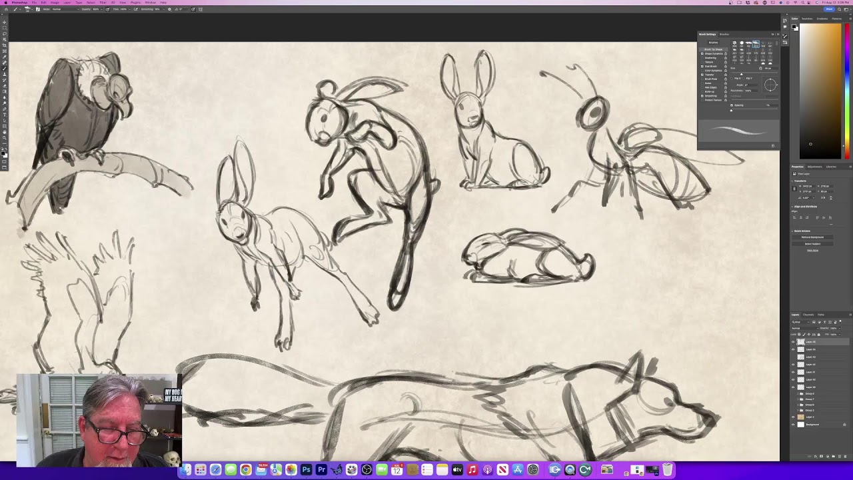853x480 pixels.
Task: Switch to the Channels tab
Action: (x=808, y=315)
